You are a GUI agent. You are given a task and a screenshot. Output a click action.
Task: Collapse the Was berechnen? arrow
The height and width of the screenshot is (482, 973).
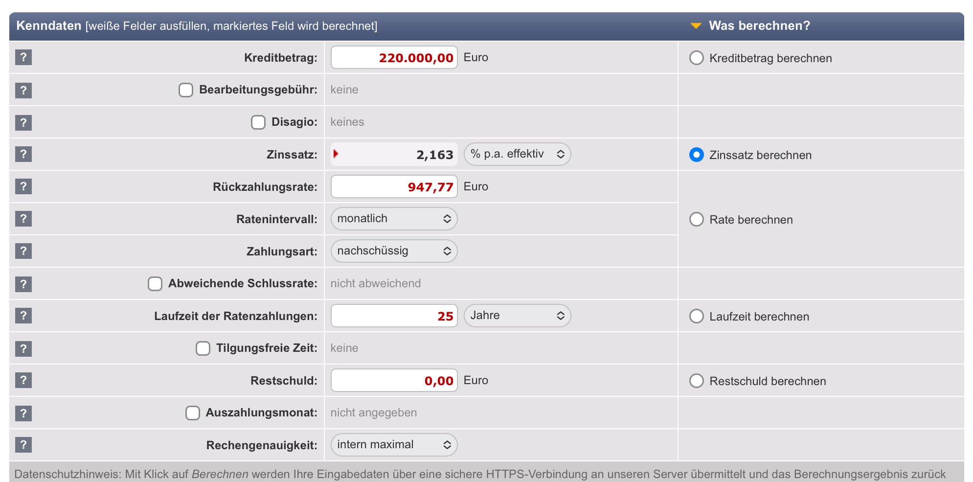(x=696, y=26)
